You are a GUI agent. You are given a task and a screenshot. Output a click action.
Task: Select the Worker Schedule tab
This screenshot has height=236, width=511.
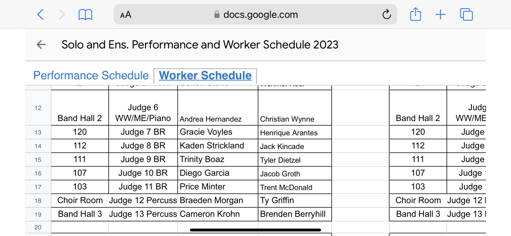[x=205, y=75]
